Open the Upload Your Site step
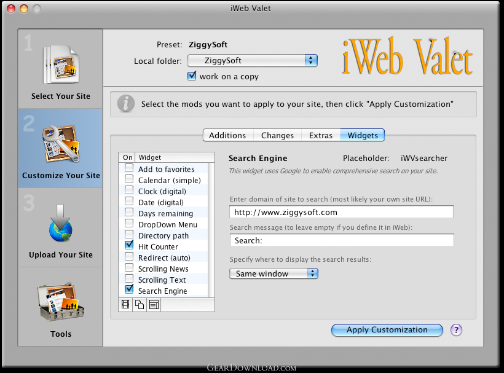Screen dimensions: 504x373 60,227
